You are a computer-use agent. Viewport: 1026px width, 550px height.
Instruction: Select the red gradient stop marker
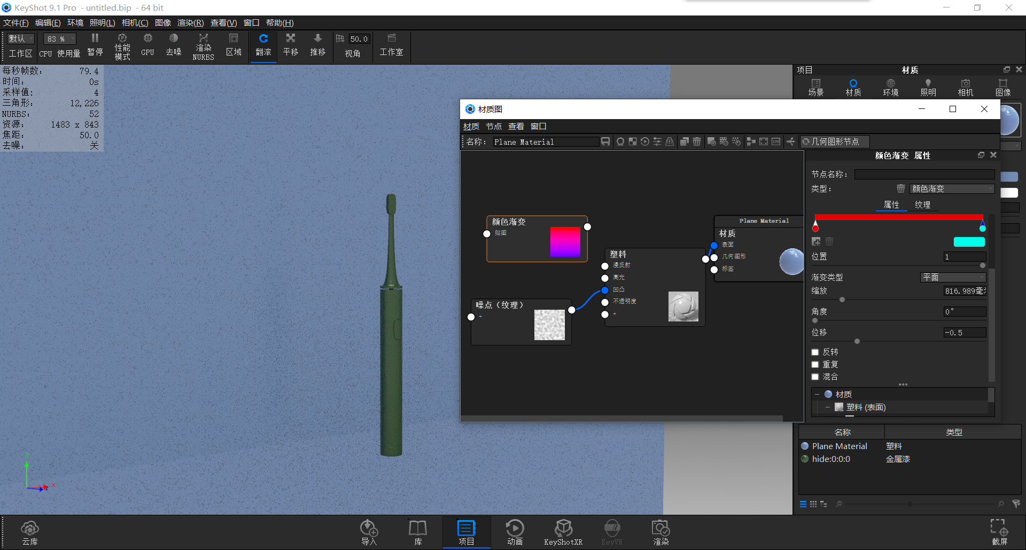coord(815,226)
